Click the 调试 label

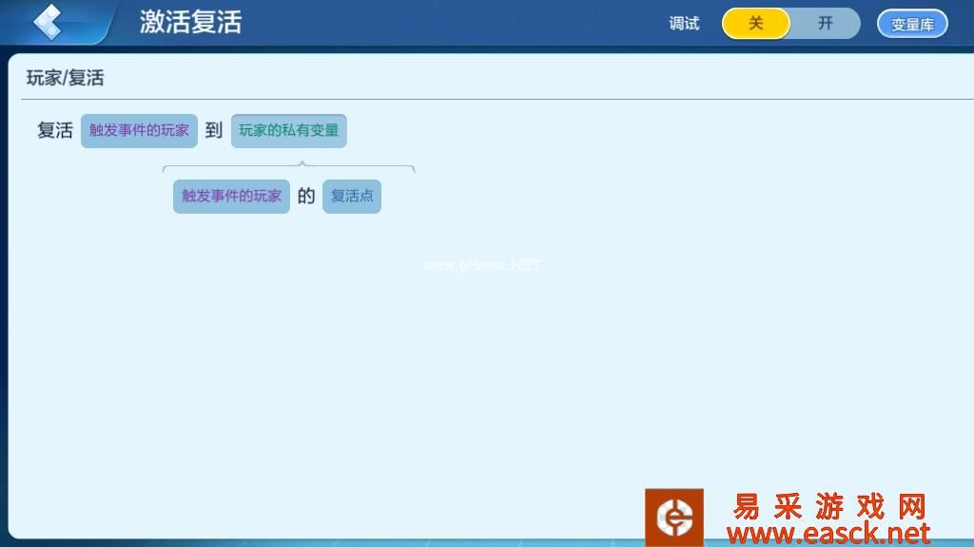684,24
